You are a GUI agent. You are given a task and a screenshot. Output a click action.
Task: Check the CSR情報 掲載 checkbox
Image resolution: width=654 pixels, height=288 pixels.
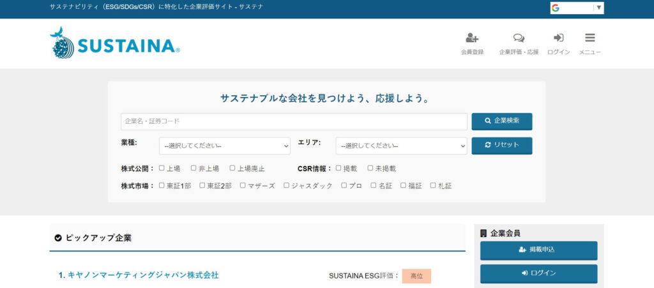[338, 168]
